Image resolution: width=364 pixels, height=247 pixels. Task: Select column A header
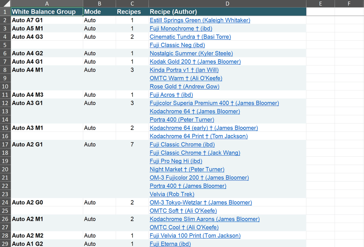pyautogui.click(x=47, y=4)
